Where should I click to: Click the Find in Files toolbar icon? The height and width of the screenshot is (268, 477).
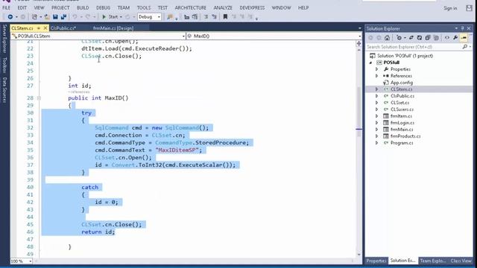pos(170,17)
